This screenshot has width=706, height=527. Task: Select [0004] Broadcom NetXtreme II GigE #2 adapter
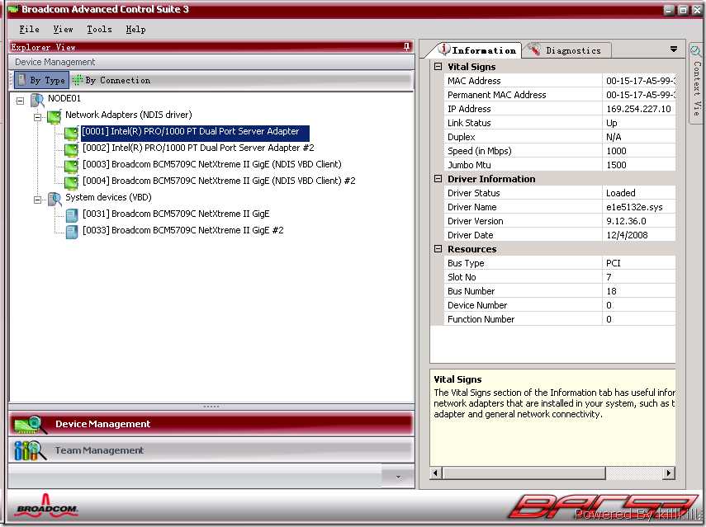pyautogui.click(x=219, y=181)
